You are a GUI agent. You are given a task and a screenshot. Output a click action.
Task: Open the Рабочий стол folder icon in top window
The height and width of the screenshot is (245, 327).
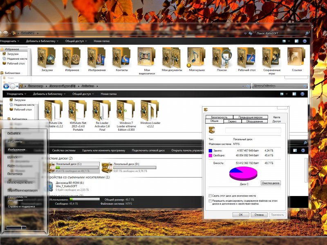[246, 58]
